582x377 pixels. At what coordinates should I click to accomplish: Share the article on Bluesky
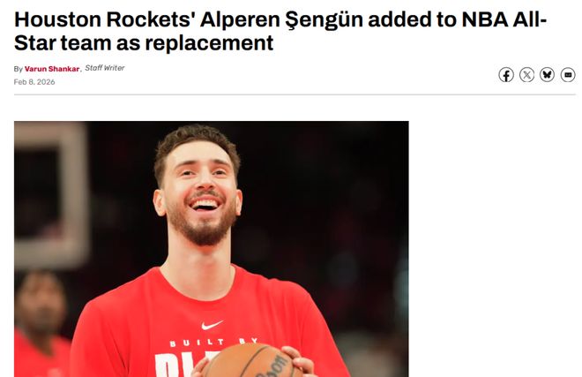click(x=547, y=75)
